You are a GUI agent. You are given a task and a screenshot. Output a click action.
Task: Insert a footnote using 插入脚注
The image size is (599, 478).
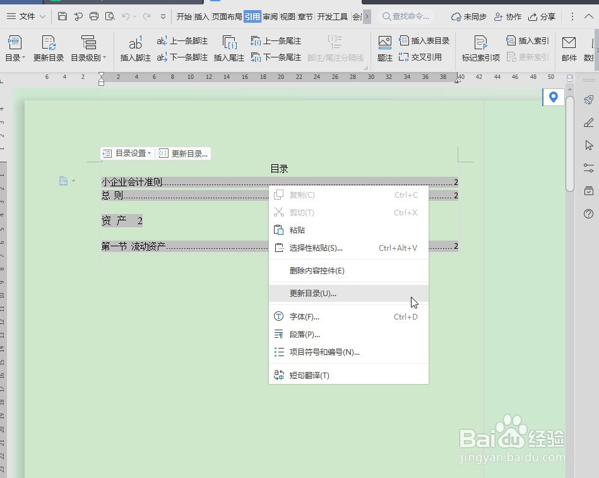point(135,57)
